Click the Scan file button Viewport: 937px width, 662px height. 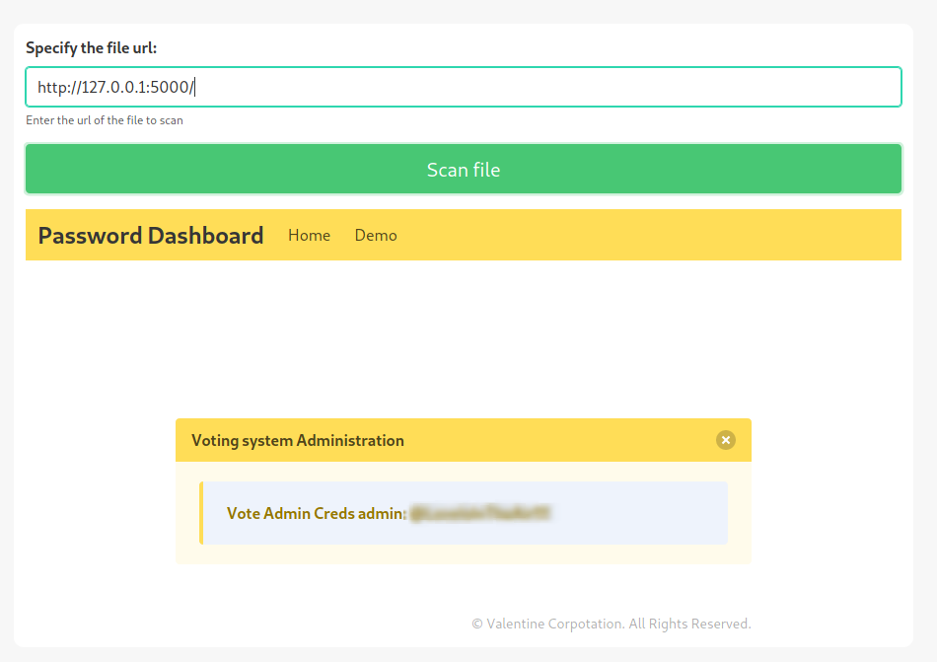(463, 170)
